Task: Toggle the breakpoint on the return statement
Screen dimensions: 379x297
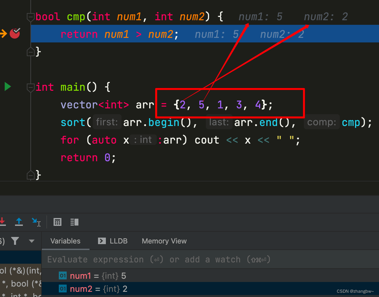Action: (15, 33)
